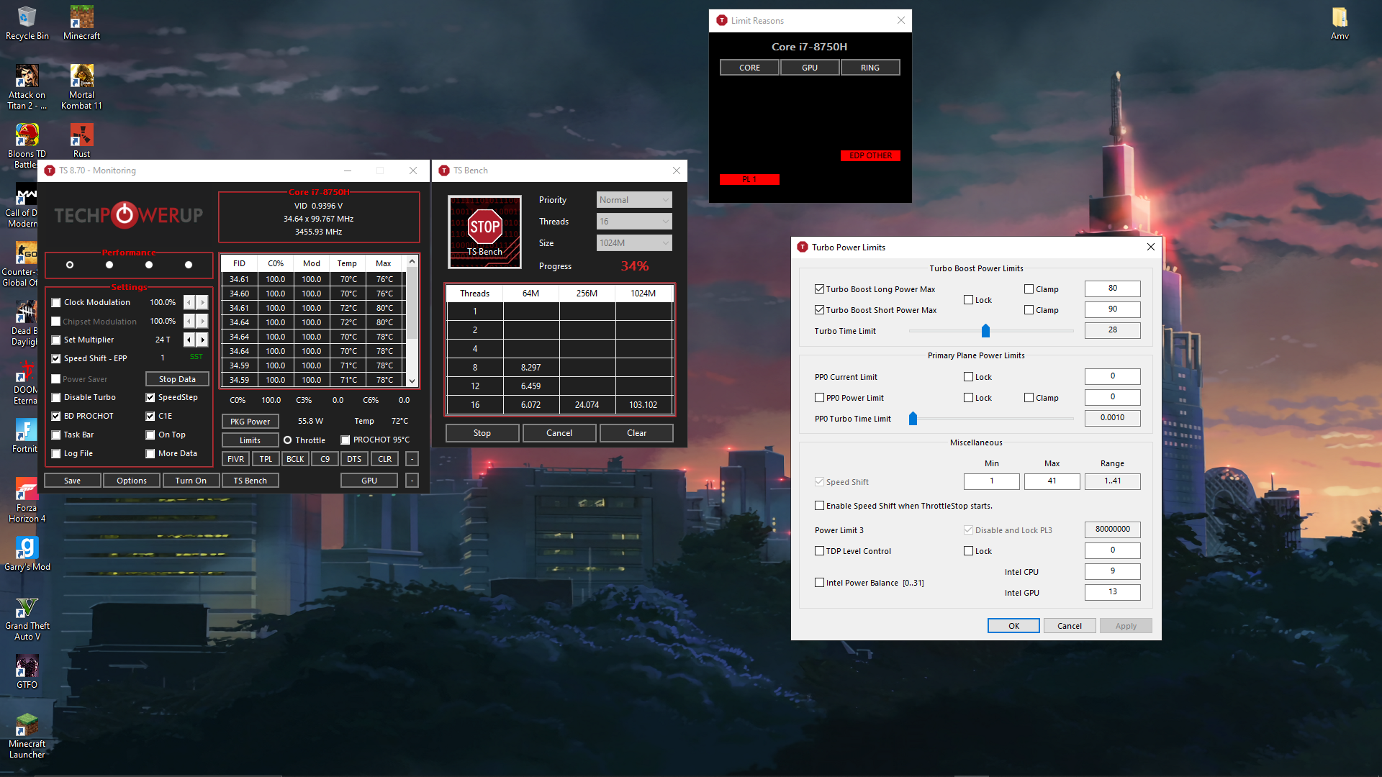Screen dimensions: 1382x777
Task: Click the Long Power Max value field 80
Action: click(x=1112, y=288)
